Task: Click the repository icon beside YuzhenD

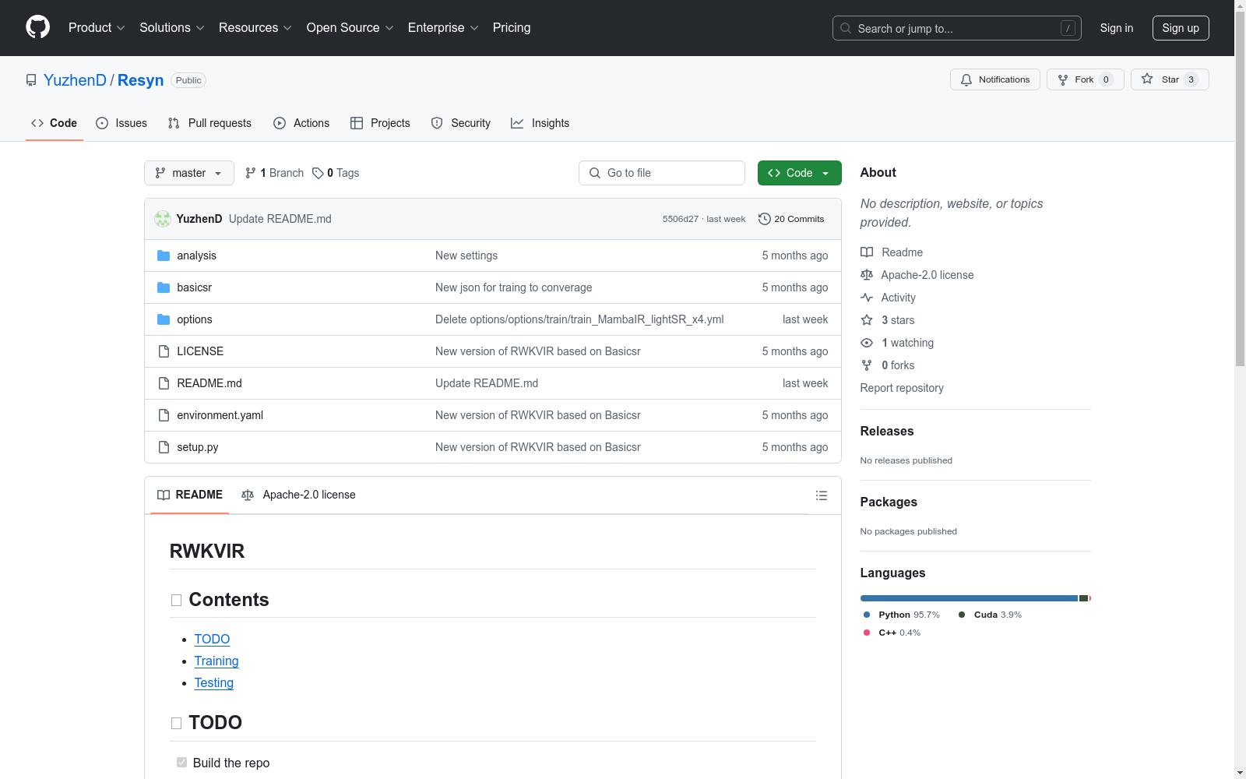Action: coord(31,80)
